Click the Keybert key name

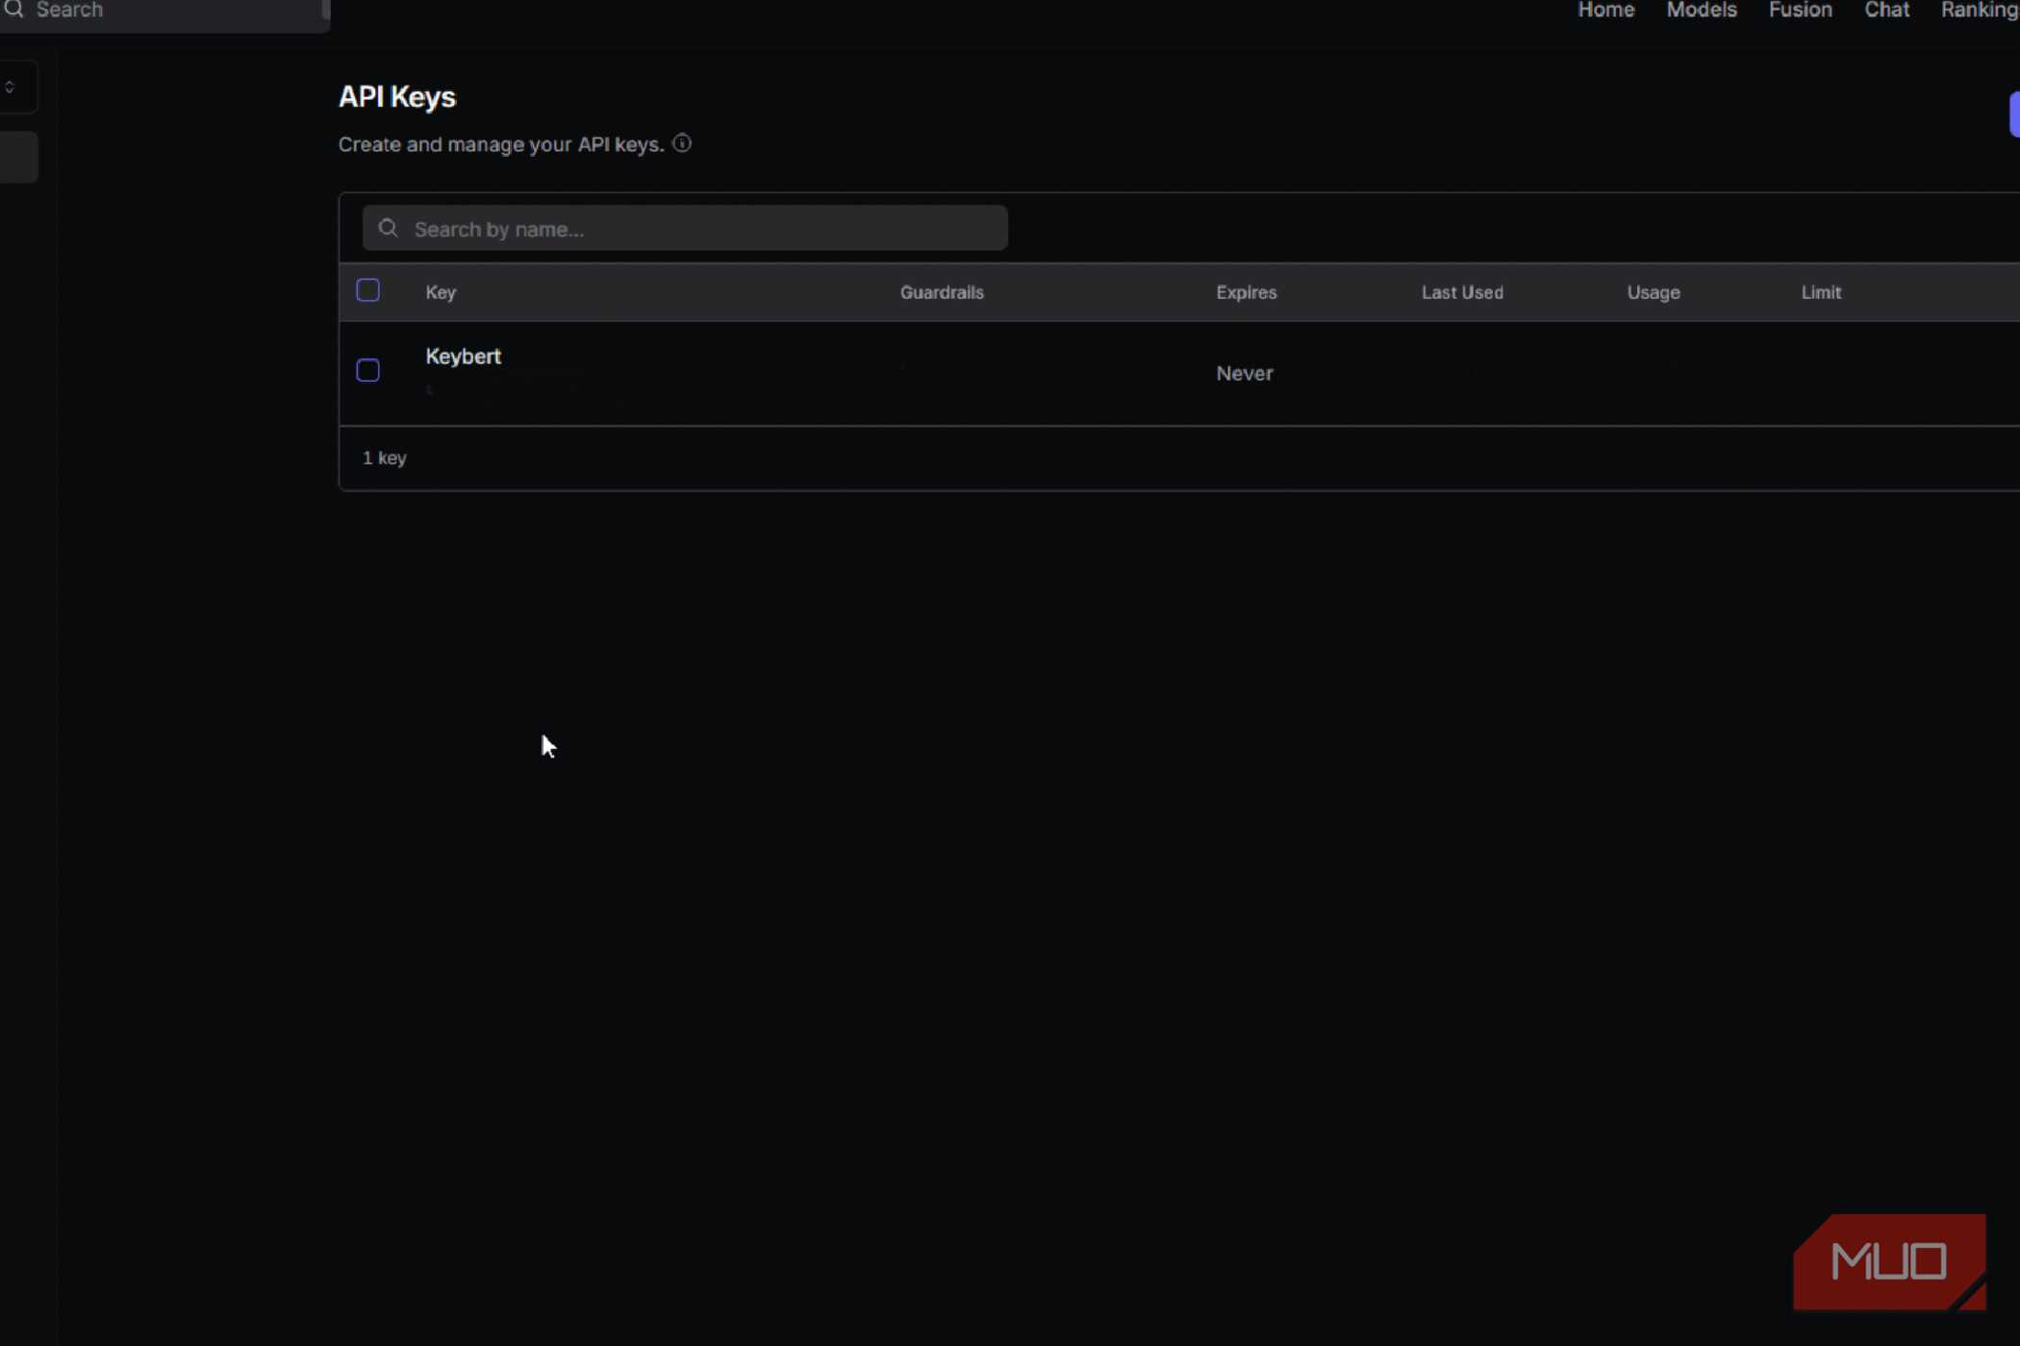464,357
